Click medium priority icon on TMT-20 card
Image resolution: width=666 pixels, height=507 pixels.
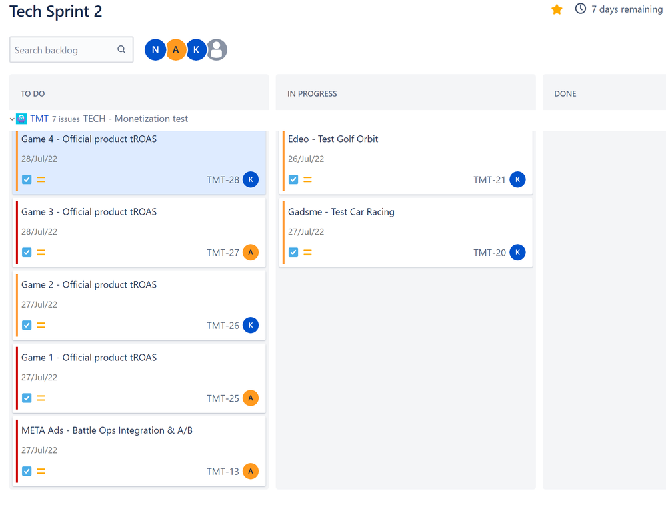click(x=307, y=253)
